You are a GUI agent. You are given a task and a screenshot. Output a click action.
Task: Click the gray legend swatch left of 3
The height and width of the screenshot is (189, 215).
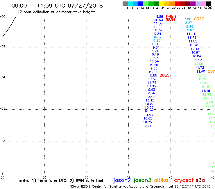[125, 3]
